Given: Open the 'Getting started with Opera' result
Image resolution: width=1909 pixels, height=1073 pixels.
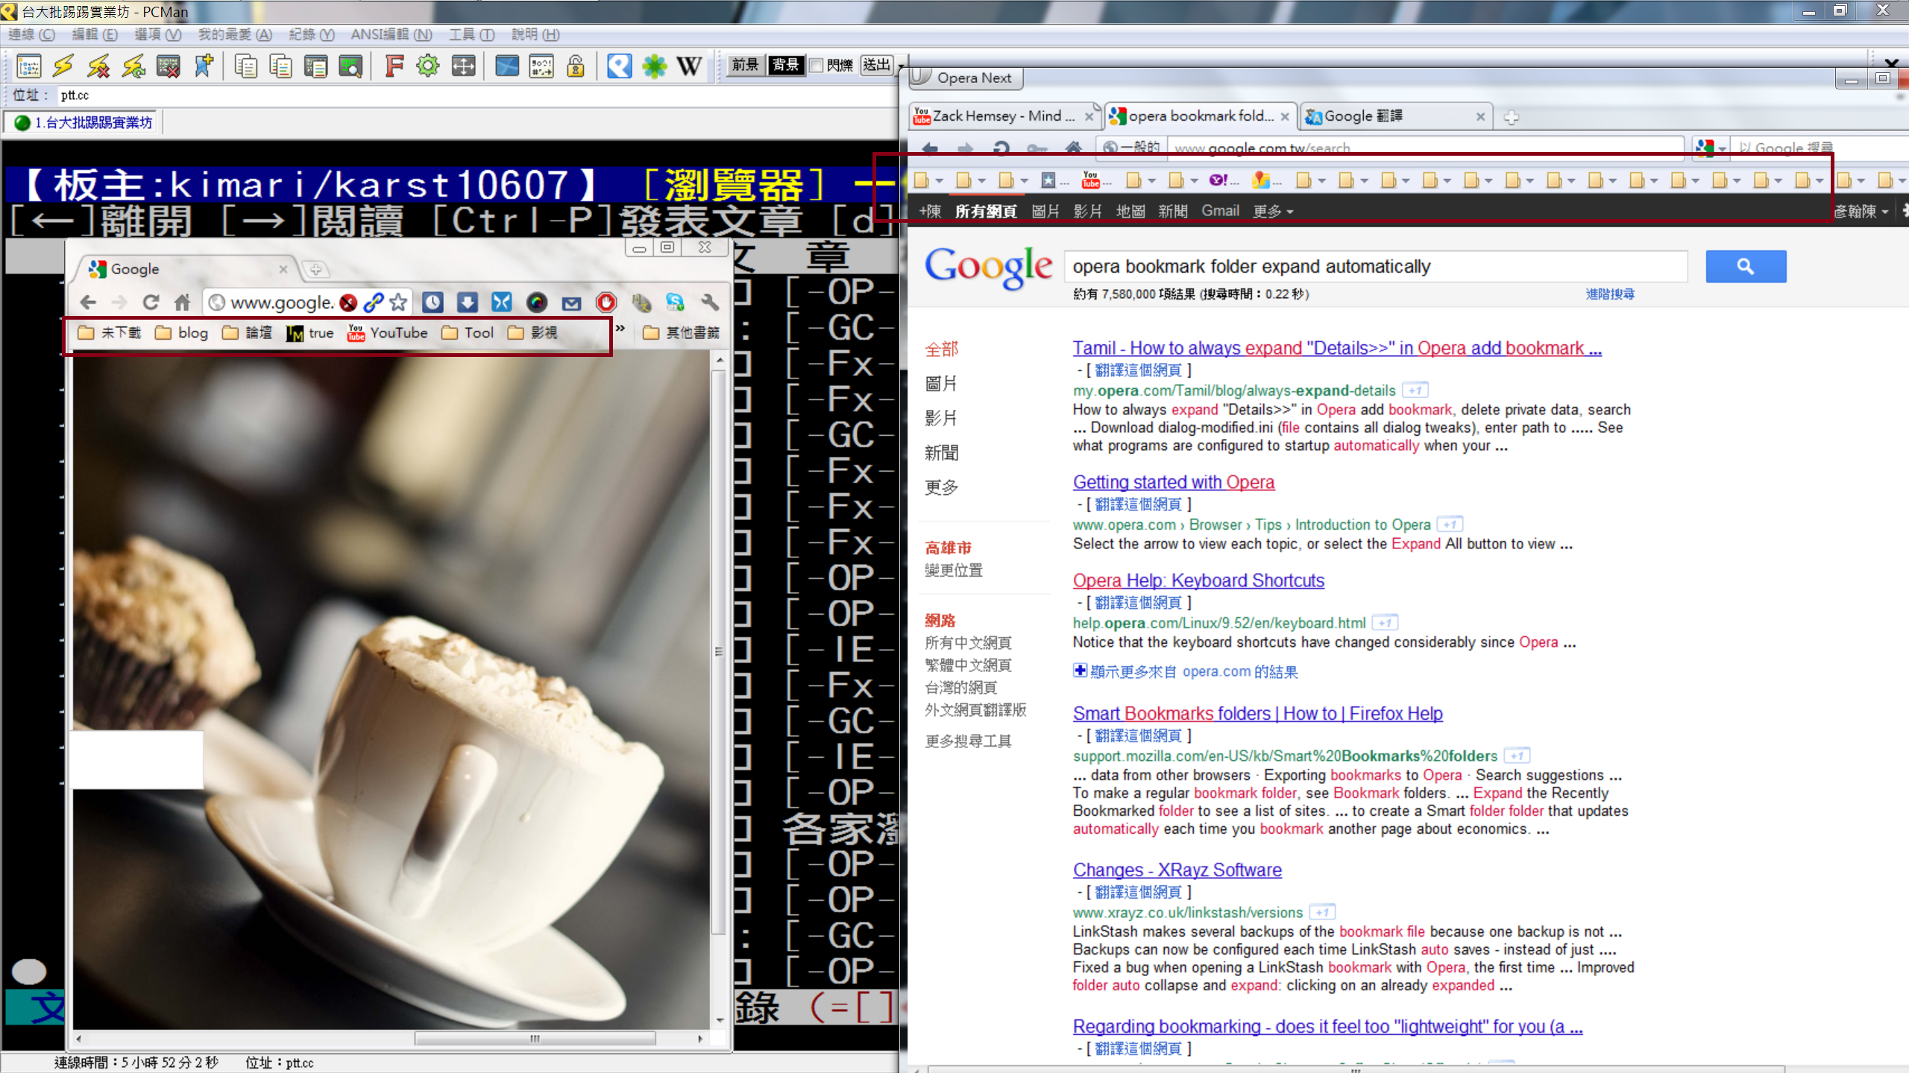Looking at the screenshot, I should coord(1173,482).
